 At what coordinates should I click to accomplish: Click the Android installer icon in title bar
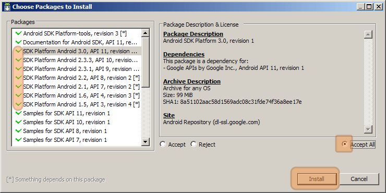tap(7, 7)
